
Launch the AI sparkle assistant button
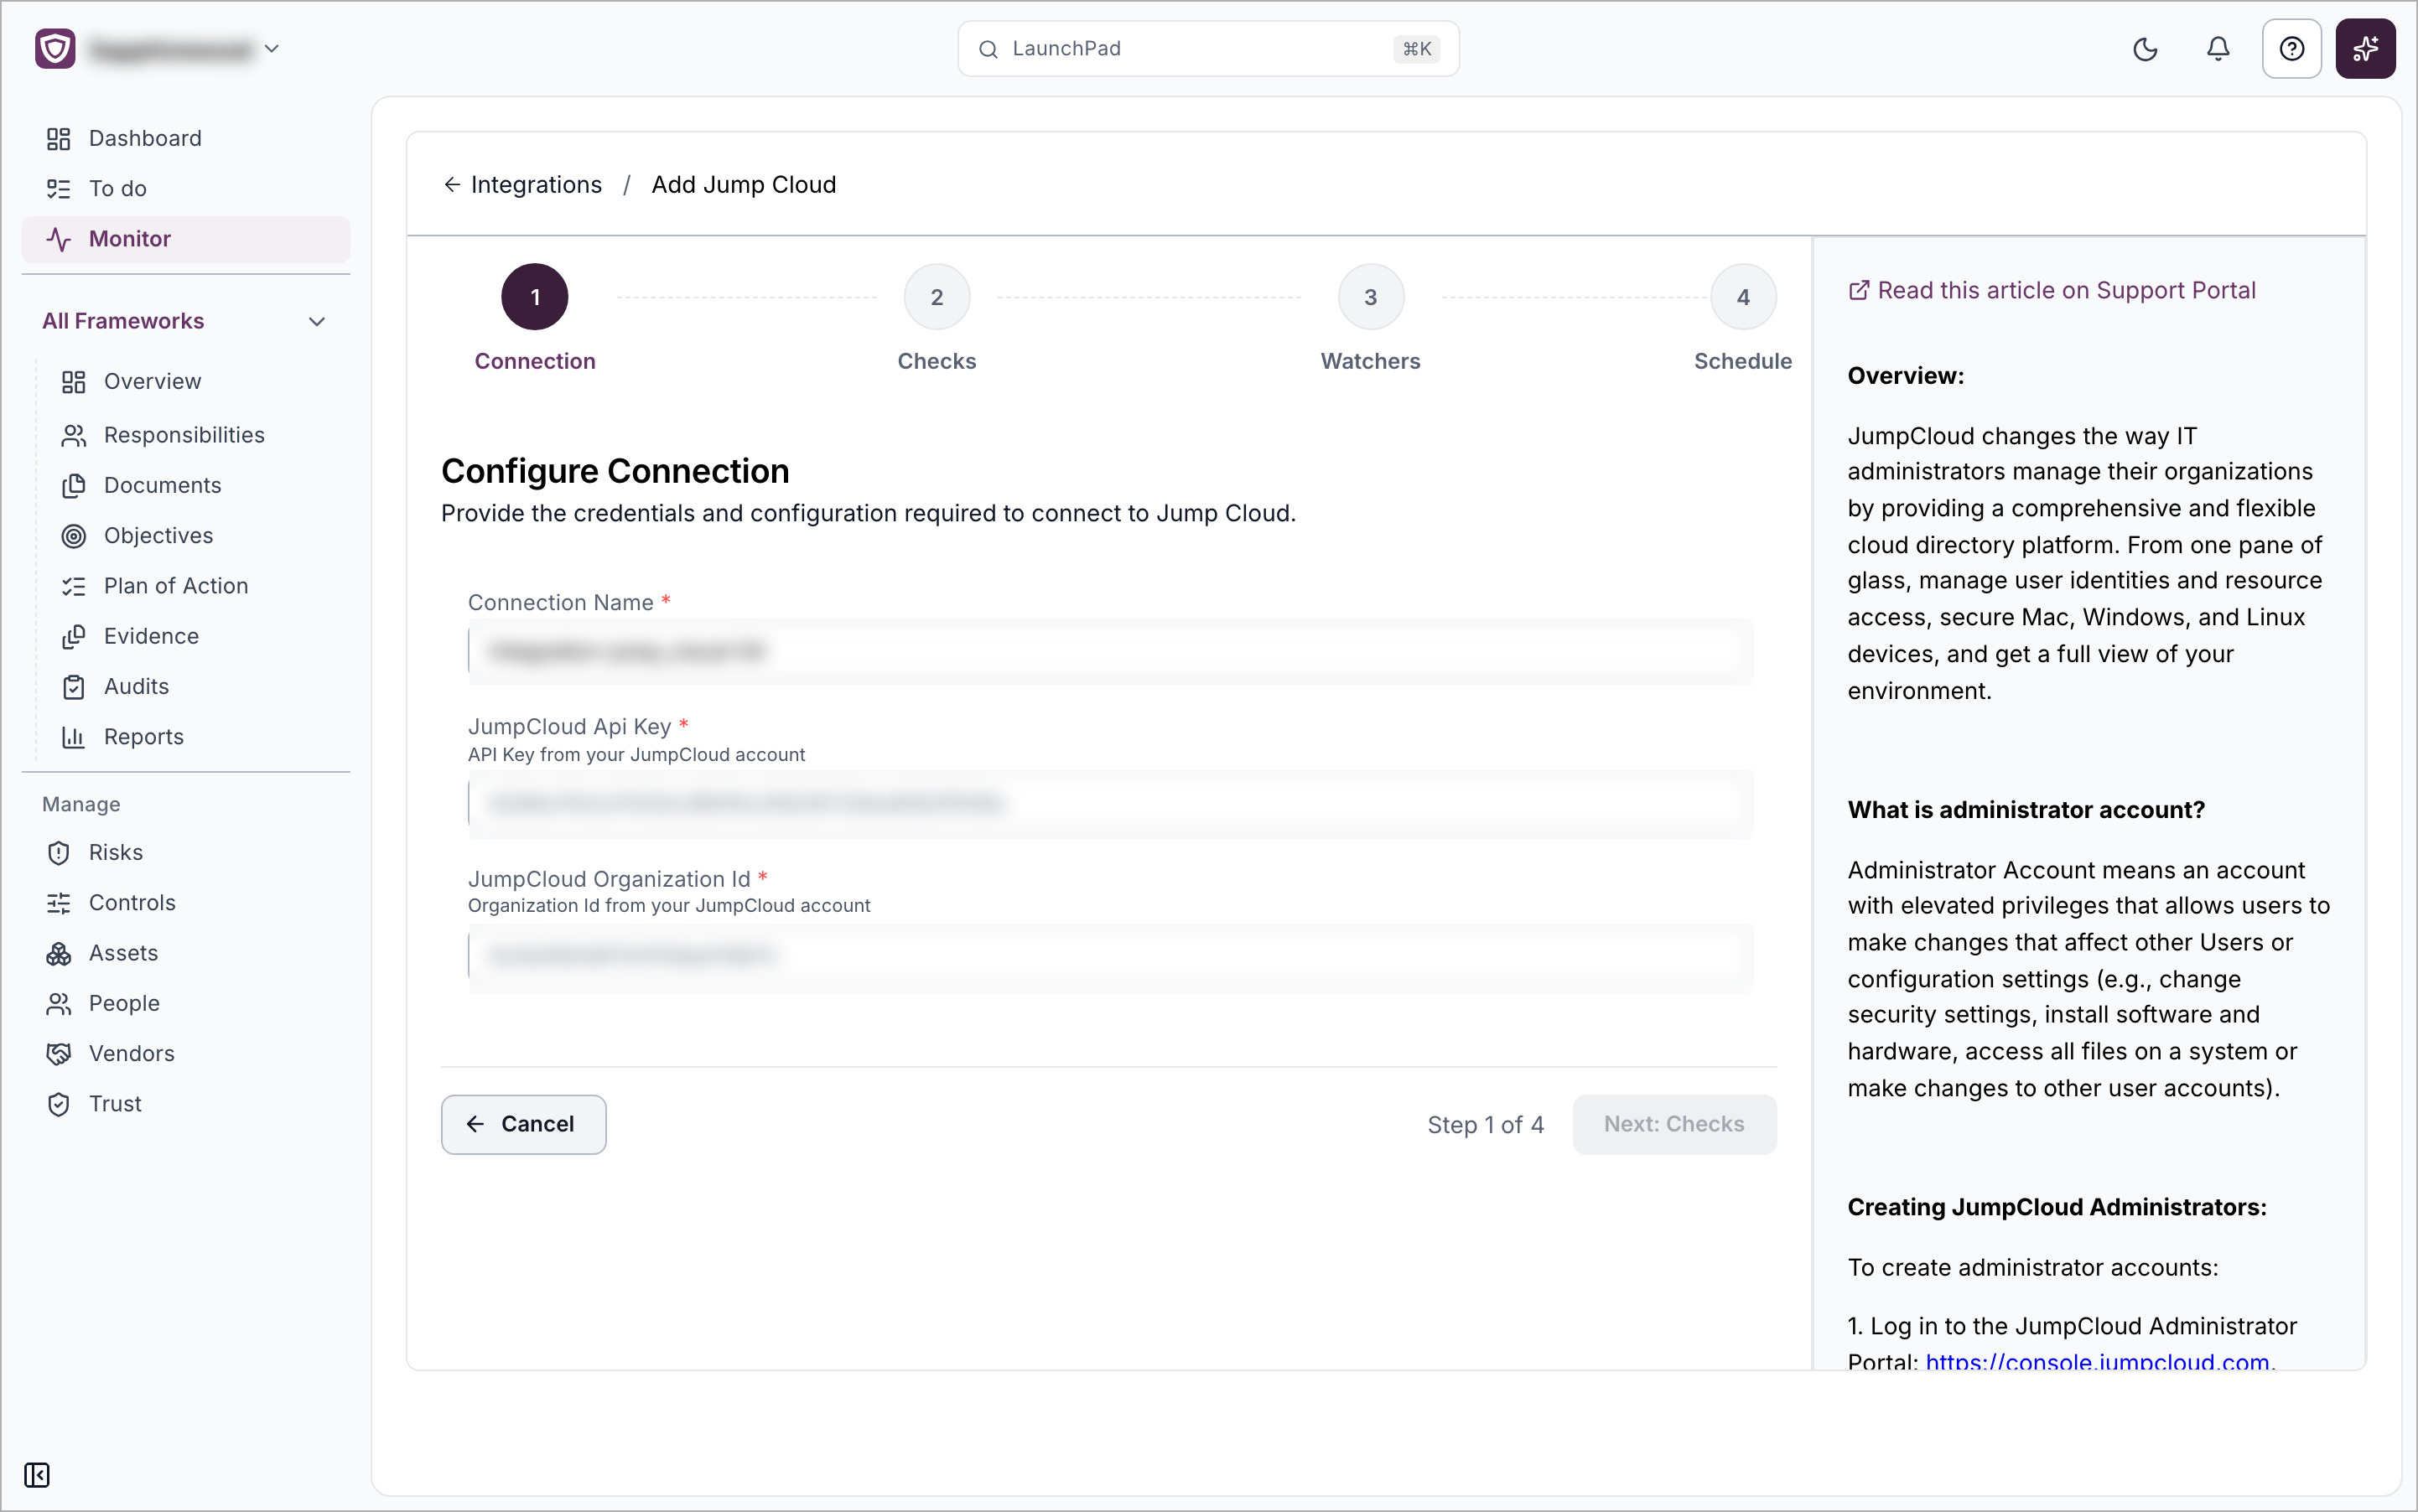pyautogui.click(x=2365, y=49)
